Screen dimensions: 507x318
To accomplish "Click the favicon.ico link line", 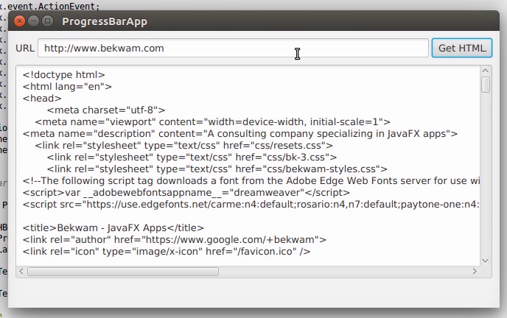I will click(166, 252).
